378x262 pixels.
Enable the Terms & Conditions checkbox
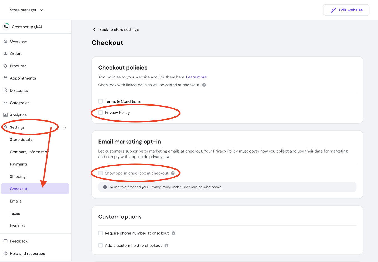click(101, 101)
